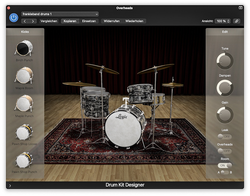This screenshot has width=250, height=196.
Task: Toggle the Room switch
Action: pyautogui.click(x=225, y=165)
